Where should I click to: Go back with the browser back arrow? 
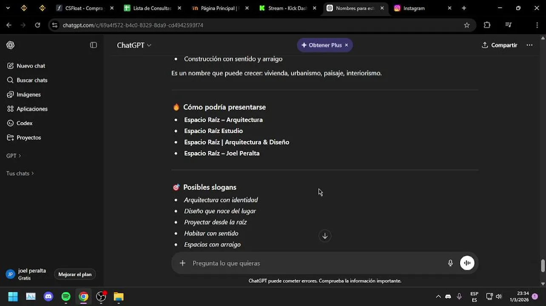[9, 25]
